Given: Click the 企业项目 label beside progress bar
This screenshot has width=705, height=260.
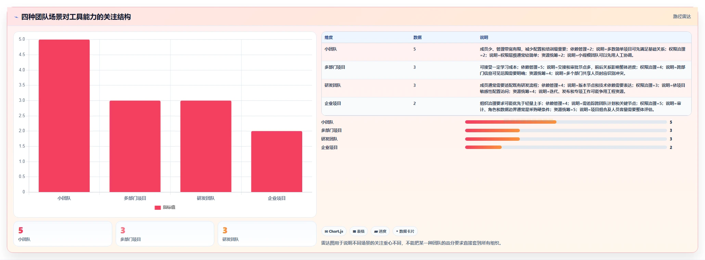Looking at the screenshot, I should point(329,148).
